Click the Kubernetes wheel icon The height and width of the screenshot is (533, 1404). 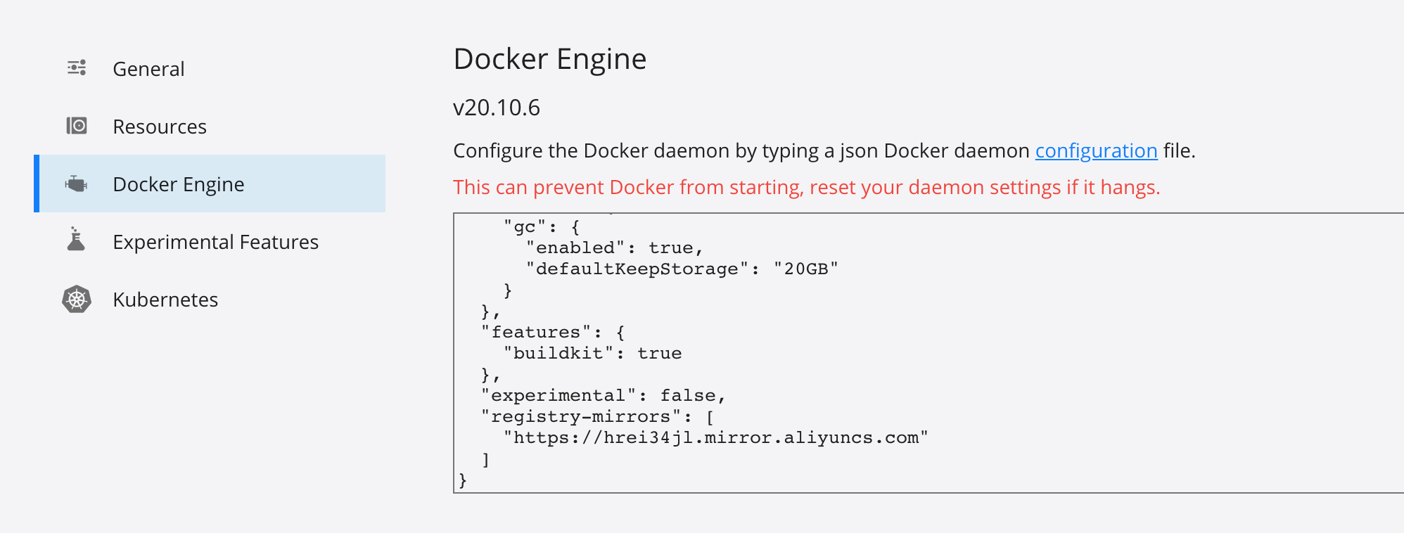coord(77,300)
